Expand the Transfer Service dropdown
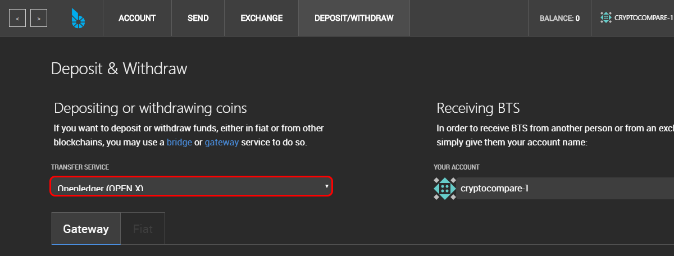Screen dimensions: 674x256 coord(192,186)
